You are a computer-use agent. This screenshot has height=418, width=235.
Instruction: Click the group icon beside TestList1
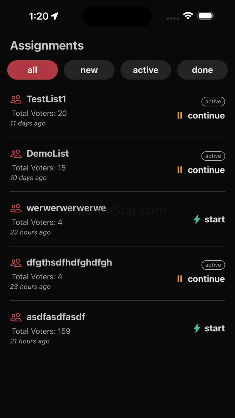coord(16,99)
